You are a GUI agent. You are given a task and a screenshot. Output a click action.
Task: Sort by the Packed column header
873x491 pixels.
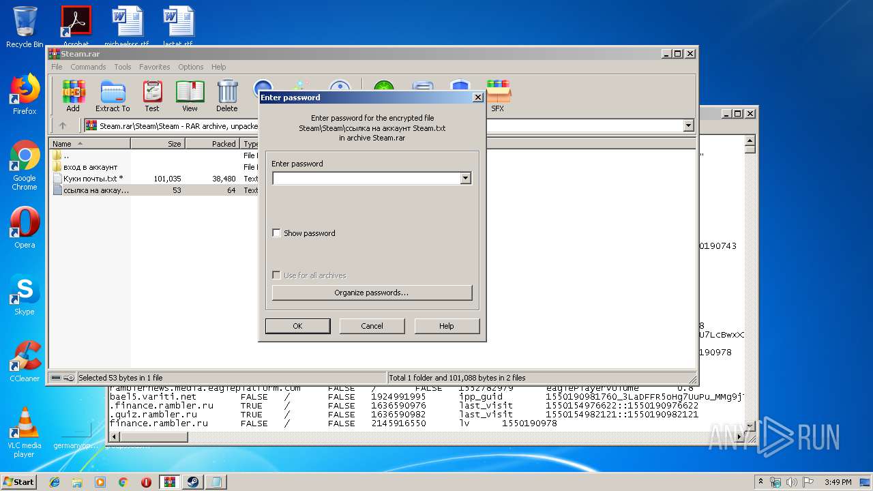[212, 143]
